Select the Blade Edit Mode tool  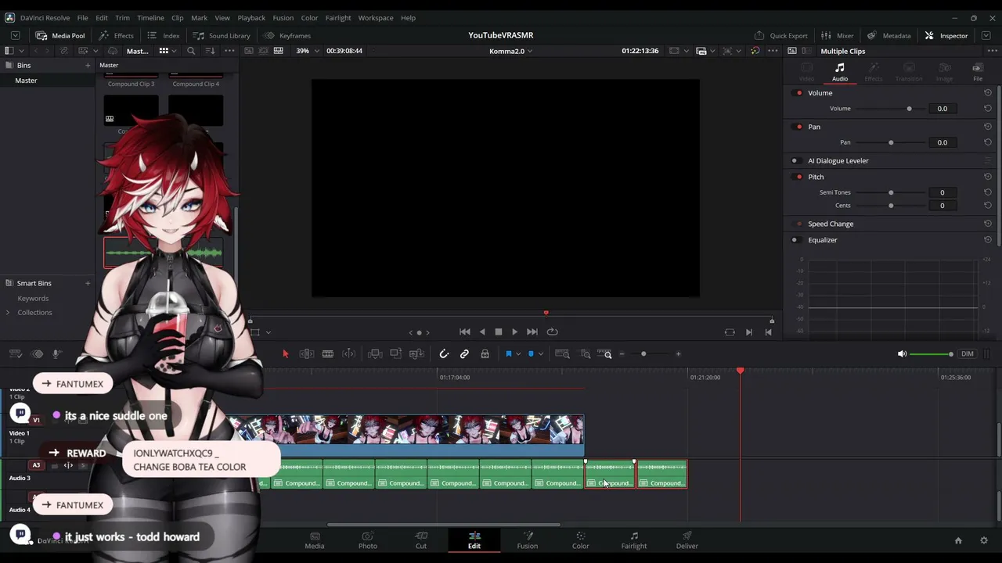[328, 354]
